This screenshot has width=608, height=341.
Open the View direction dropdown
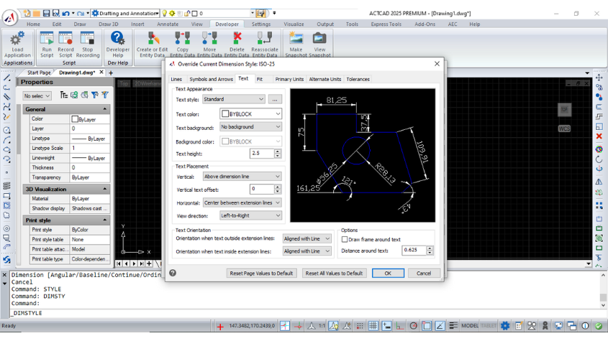tap(250, 215)
